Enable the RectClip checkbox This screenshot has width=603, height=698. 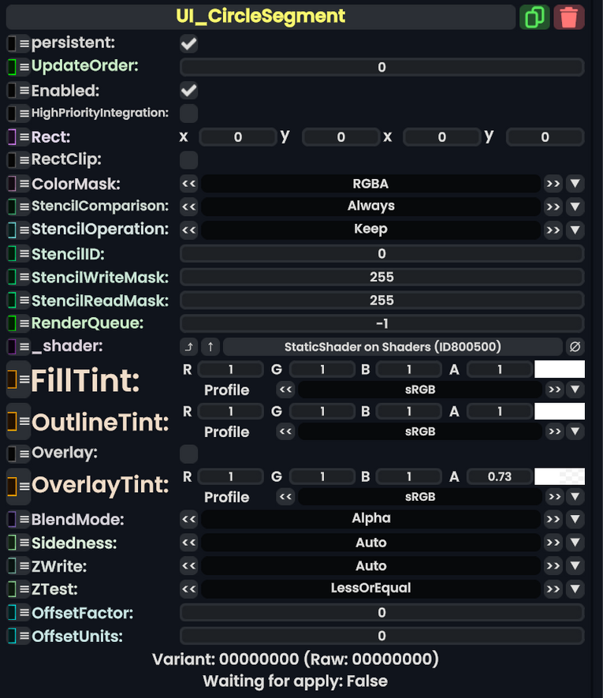coord(189,160)
